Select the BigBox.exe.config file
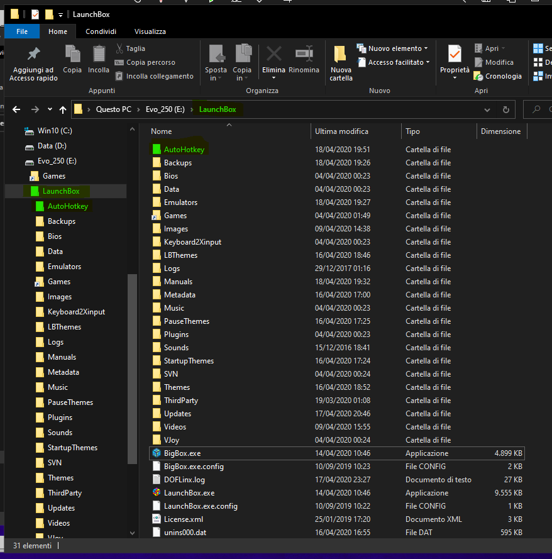 194,466
